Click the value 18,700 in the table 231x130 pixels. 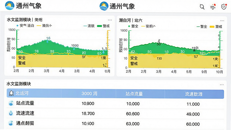(x=88, y=114)
